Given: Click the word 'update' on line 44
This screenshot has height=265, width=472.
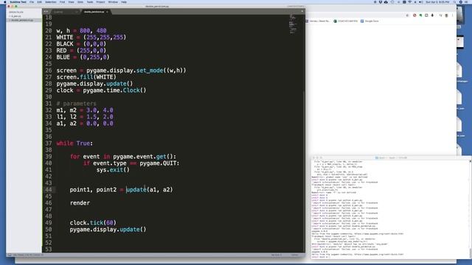Looking at the screenshot, I should pyautogui.click(x=136, y=190).
